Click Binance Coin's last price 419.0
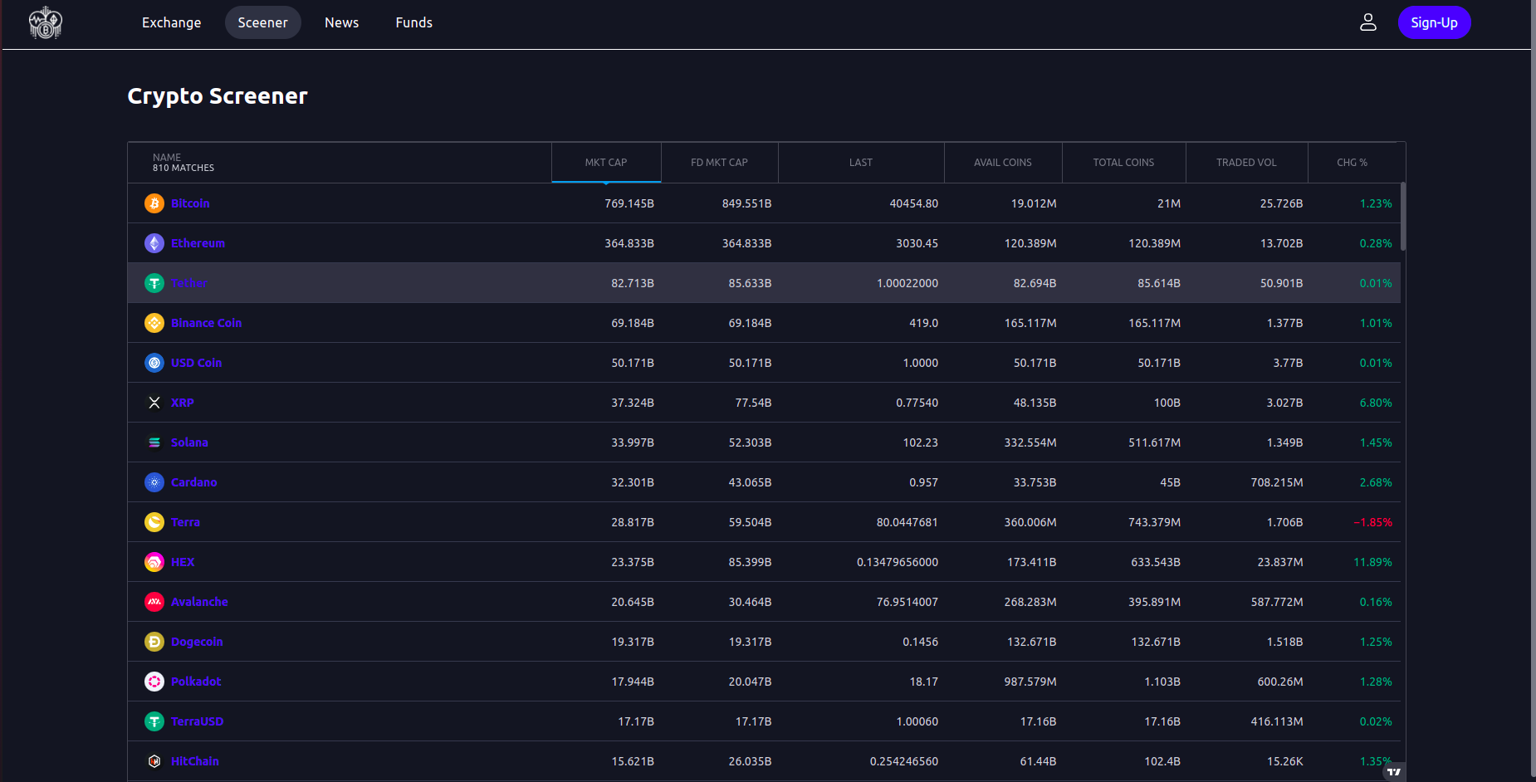 click(x=923, y=323)
